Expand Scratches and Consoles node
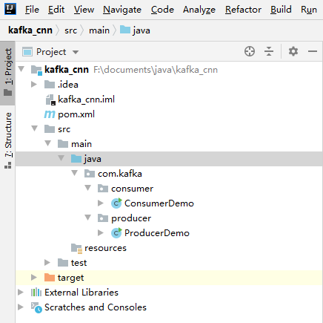323x323 pixels. click(21, 307)
